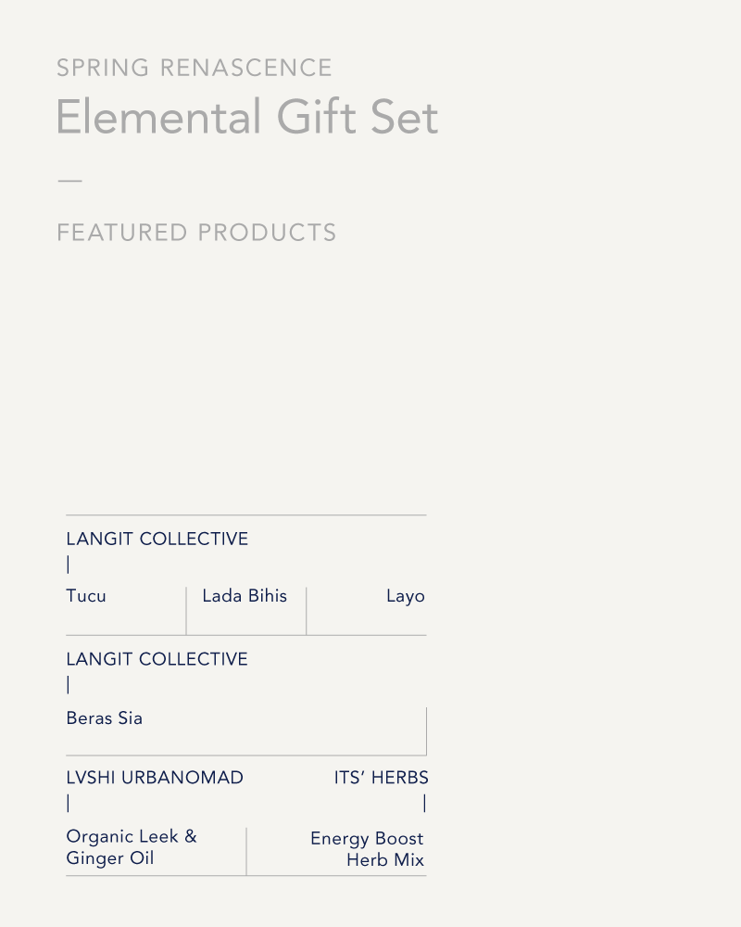Click LANGIT COLLECTIVE brand above Beras Sia
Image resolution: width=741 pixels, height=927 pixels.
(157, 658)
